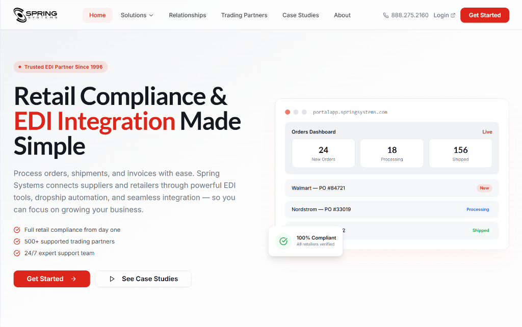Expand the Solutions dropdown menu

click(x=137, y=15)
